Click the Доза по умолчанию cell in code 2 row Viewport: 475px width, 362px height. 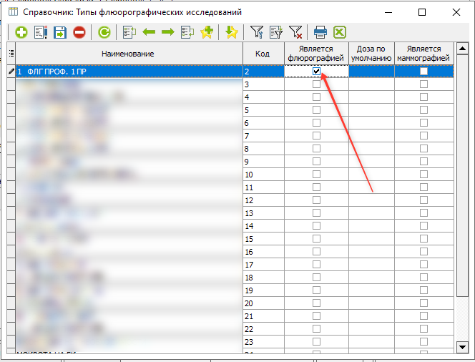tap(371, 72)
